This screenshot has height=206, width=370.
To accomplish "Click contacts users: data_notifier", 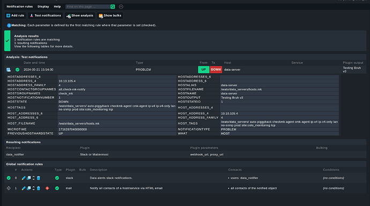I will click(244, 178).
